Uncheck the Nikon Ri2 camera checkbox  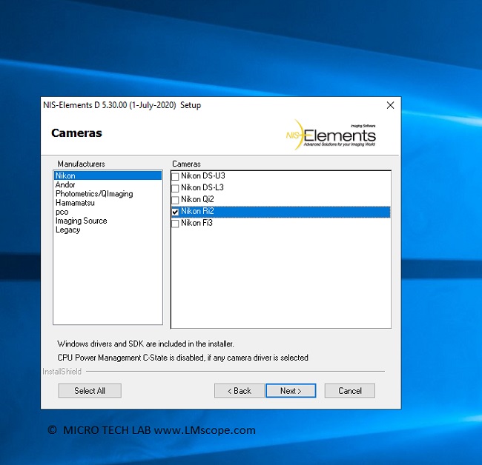coord(176,212)
